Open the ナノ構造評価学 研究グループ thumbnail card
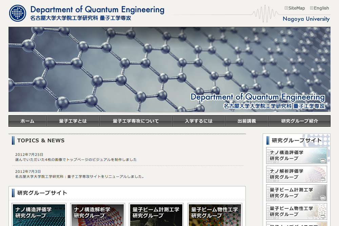 click(x=39, y=215)
